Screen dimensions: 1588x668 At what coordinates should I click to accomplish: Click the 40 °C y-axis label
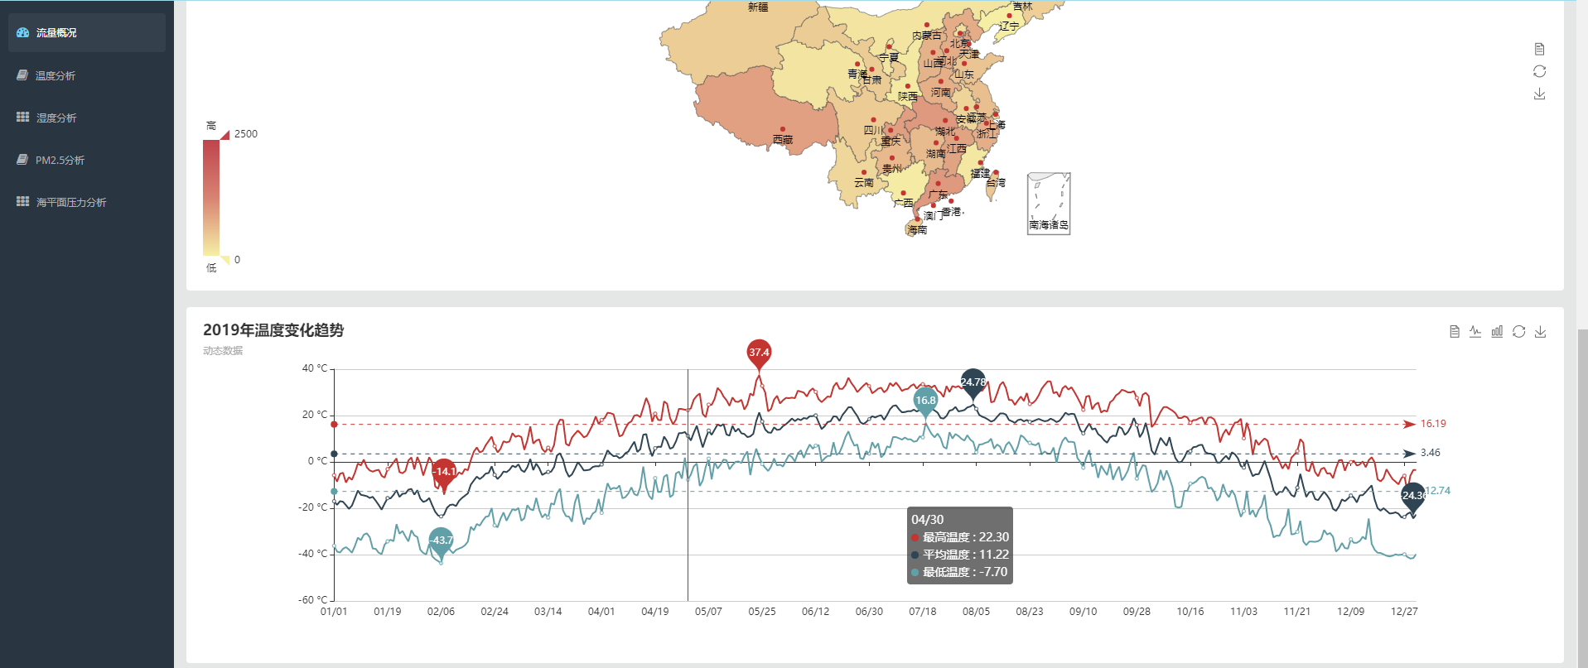point(315,368)
